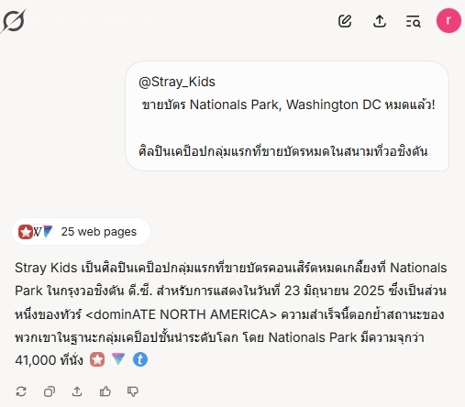Share the conversation using the top upload icon
Viewport: 465px width, 407px height.
pos(380,21)
